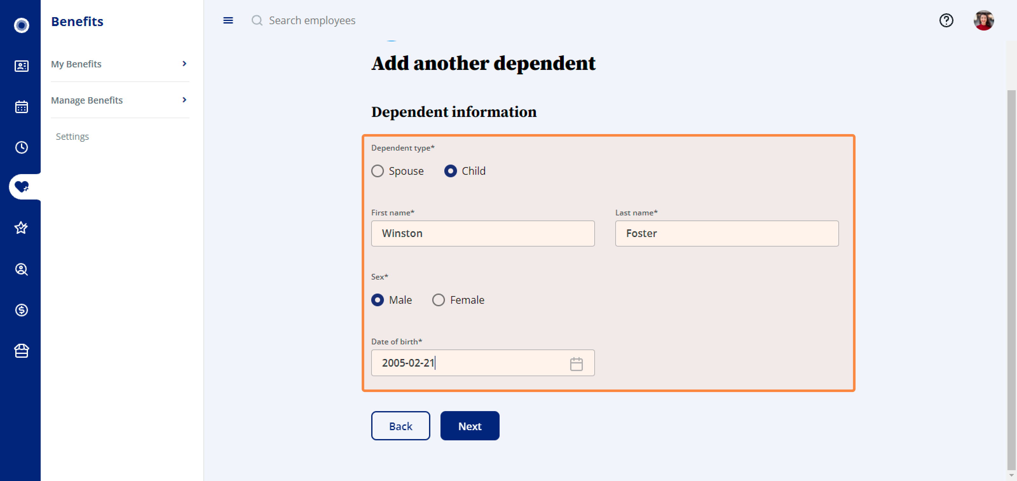Click the scrollbar down arrow
1017x481 pixels.
pos(1012,476)
